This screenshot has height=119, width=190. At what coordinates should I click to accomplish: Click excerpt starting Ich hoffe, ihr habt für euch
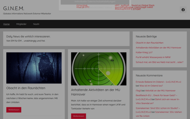(32, 98)
